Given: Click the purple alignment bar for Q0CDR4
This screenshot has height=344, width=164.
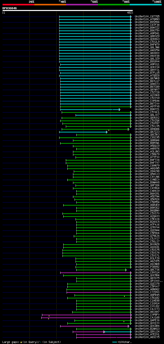Looking at the screenshot, I should click(x=95, y=326).
